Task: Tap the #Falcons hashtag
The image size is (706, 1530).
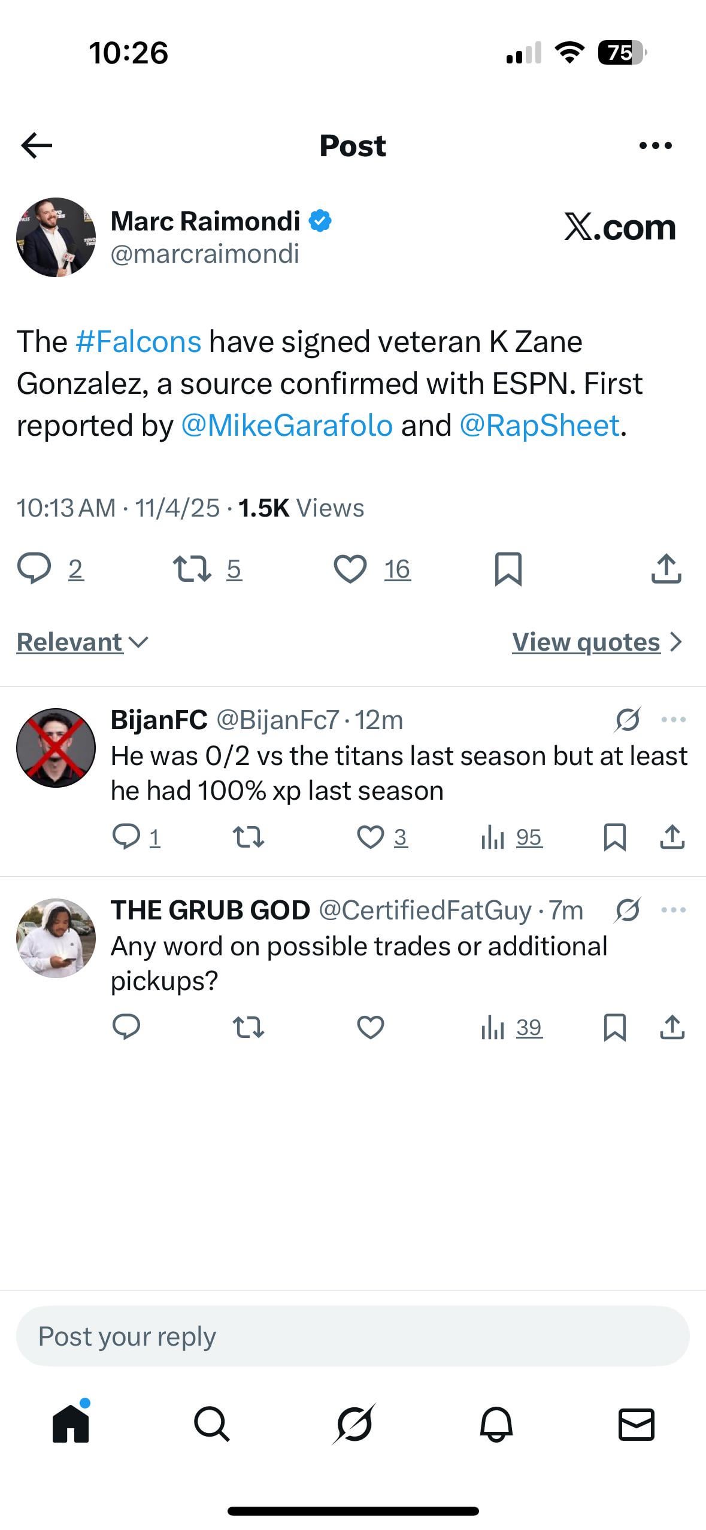Action: (x=138, y=342)
